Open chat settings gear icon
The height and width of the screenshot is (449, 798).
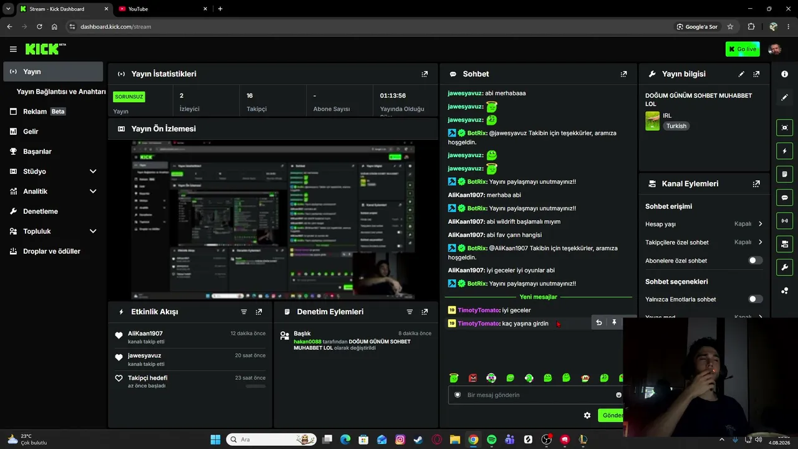coord(587,415)
